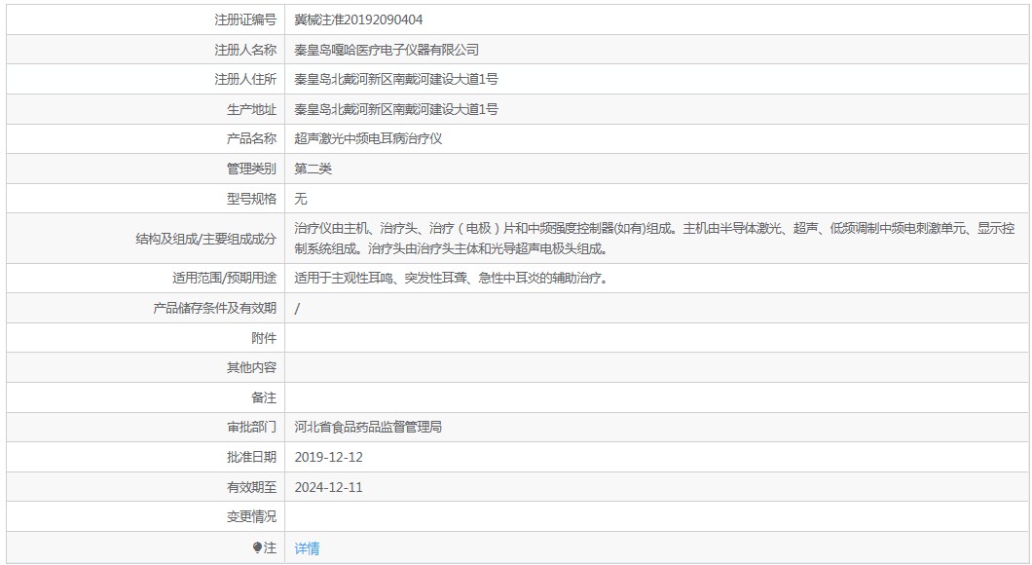Select product name 超声激光中频电耳病治疗仪
This screenshot has height=565, width=1032.
pyautogui.click(x=368, y=139)
